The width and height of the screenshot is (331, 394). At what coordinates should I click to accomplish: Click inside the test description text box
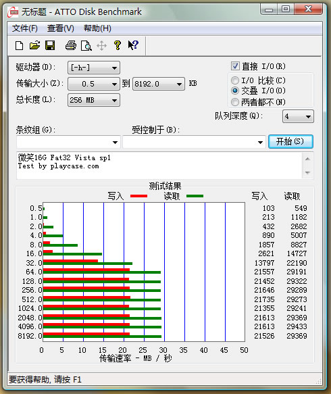159,166
